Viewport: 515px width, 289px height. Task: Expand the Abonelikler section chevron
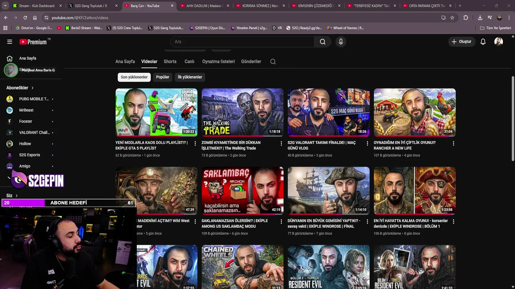pos(33,88)
